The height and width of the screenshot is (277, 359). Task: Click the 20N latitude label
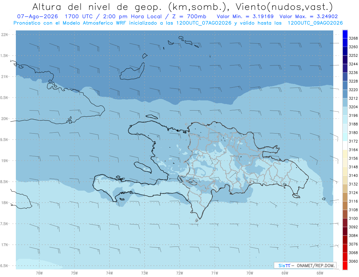pyautogui.click(x=5, y=119)
